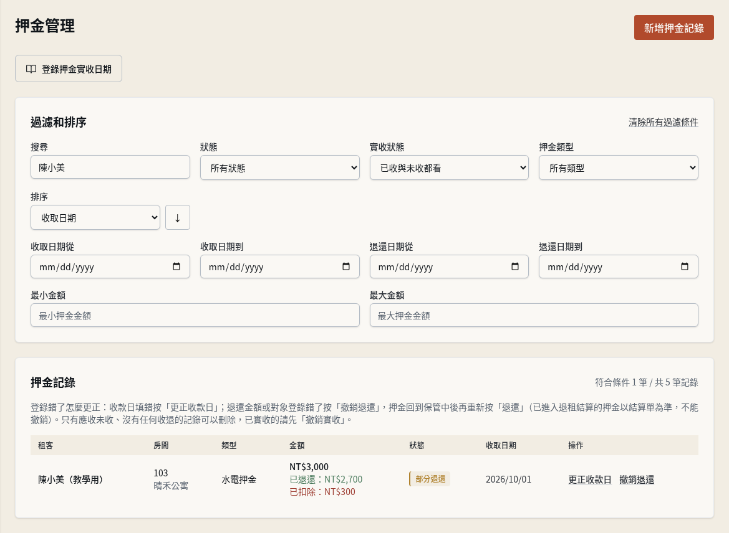Click the 已退還：NT$2,700 text

tap(326, 479)
